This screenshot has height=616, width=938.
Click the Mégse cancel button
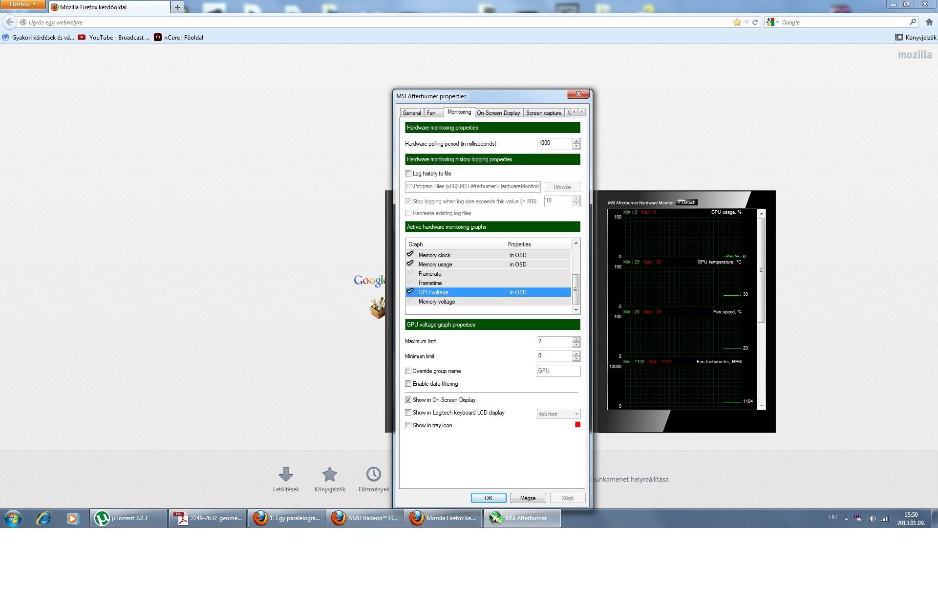point(528,498)
